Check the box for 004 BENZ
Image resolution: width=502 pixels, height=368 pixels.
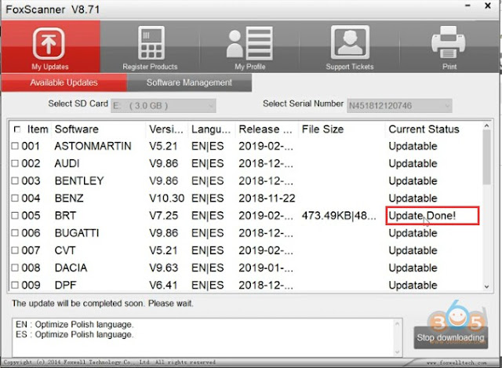tap(15, 199)
